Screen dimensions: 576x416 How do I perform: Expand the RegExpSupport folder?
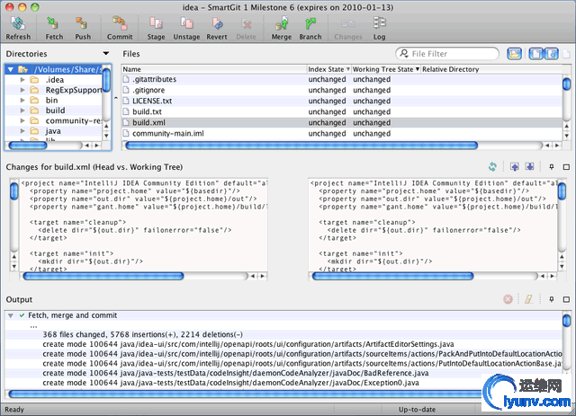[22, 91]
